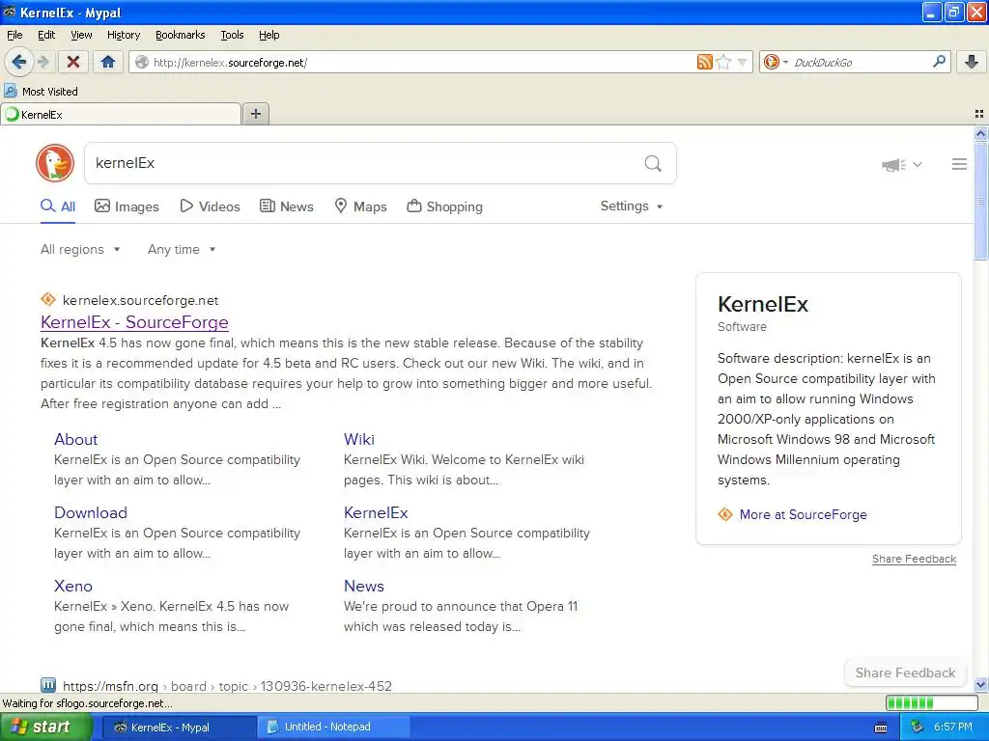Open the Most Visited bookmarks folder
Viewport: 989px width, 741px height.
tap(41, 92)
